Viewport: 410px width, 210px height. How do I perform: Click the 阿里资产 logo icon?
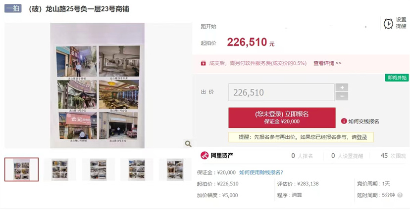[x=205, y=156]
